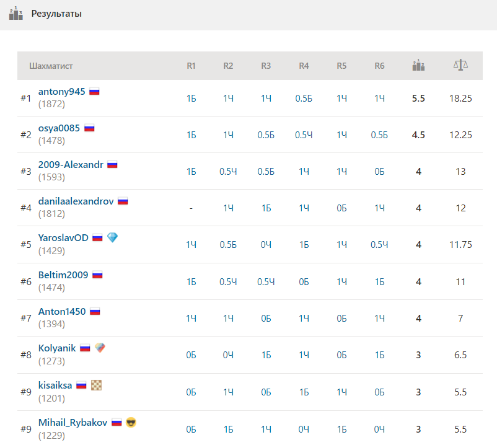Open antony945's R4 result 0.5Б
Image resolution: width=497 pixels, height=445 pixels.
304,99
